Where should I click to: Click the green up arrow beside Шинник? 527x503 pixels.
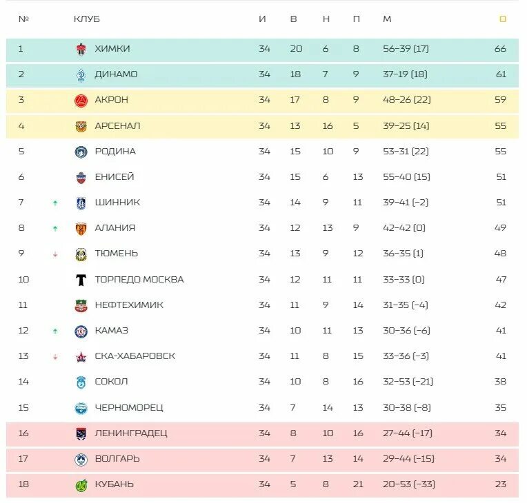coord(55,203)
